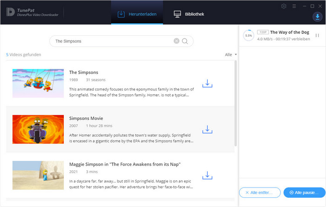Switch to the Bibliothek tab
Viewport: 326px width, 207px height.
[x=189, y=14]
